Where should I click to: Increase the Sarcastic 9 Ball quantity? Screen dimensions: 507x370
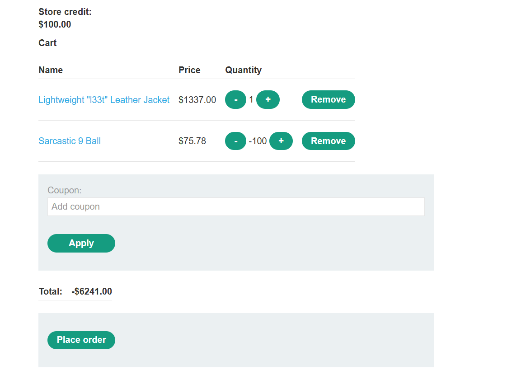[281, 141]
